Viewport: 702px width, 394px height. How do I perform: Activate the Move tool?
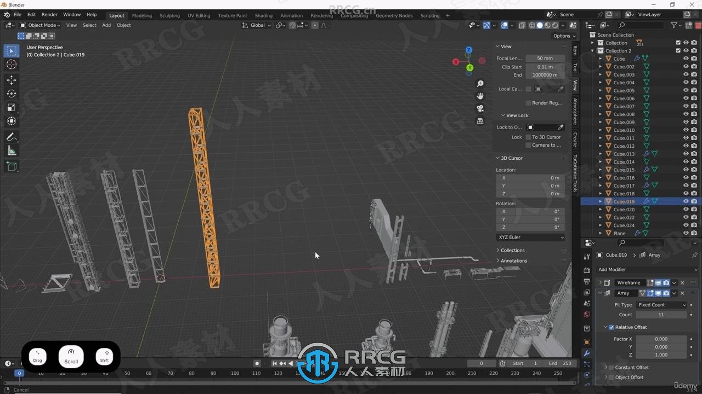(11, 80)
